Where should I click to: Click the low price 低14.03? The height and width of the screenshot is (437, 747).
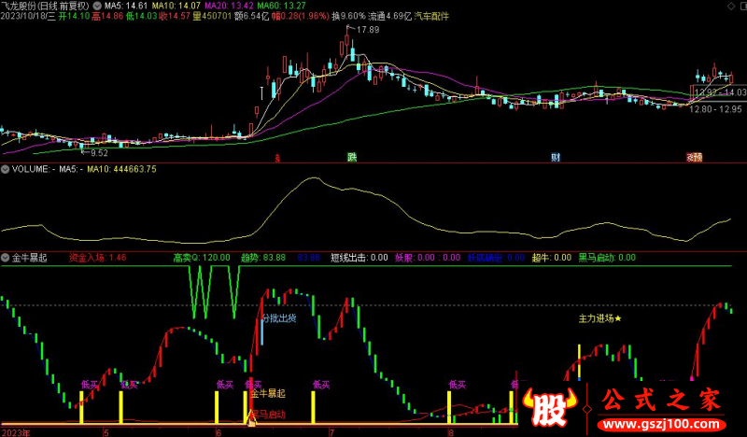pyautogui.click(x=142, y=16)
